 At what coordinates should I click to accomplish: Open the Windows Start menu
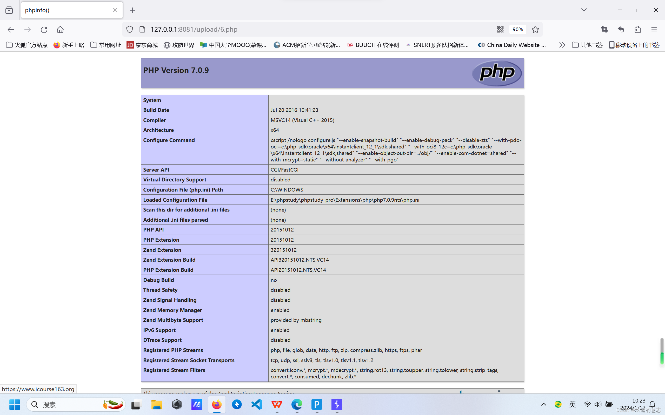[x=15, y=404]
